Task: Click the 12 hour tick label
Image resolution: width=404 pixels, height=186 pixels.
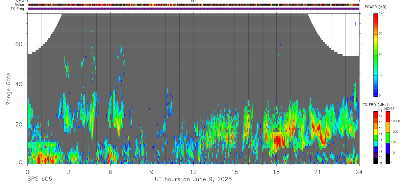Action: [x=193, y=172]
